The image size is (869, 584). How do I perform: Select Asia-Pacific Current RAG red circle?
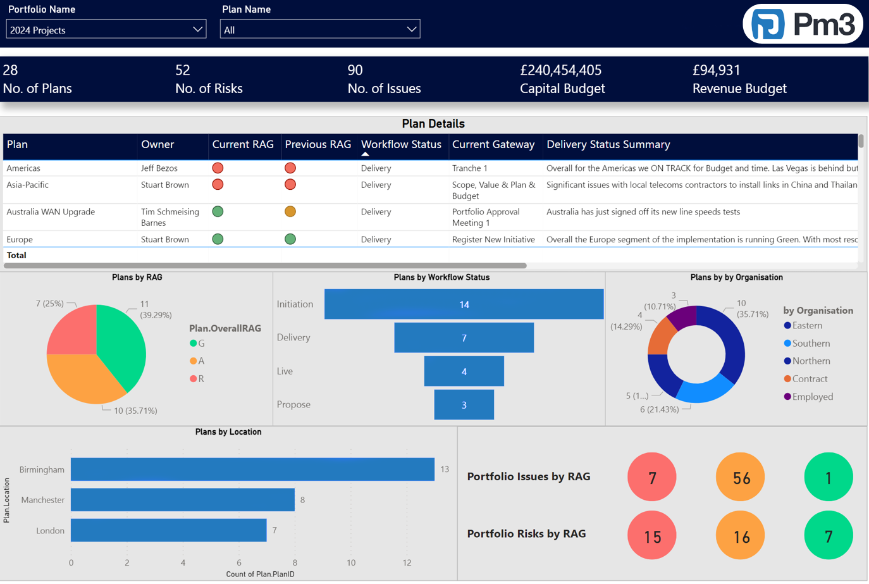218,185
